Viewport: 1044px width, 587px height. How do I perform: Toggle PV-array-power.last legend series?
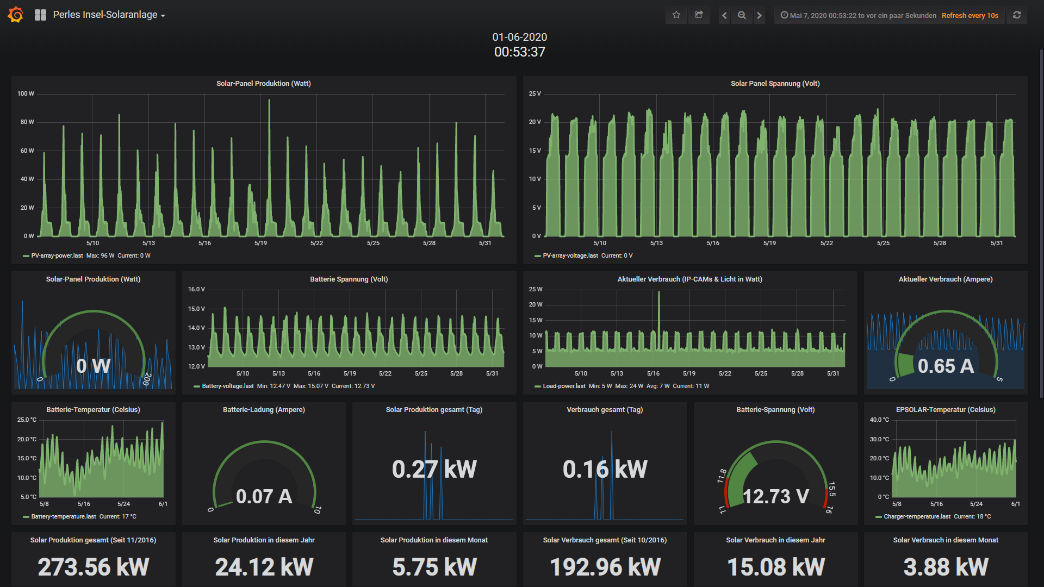[x=57, y=255]
